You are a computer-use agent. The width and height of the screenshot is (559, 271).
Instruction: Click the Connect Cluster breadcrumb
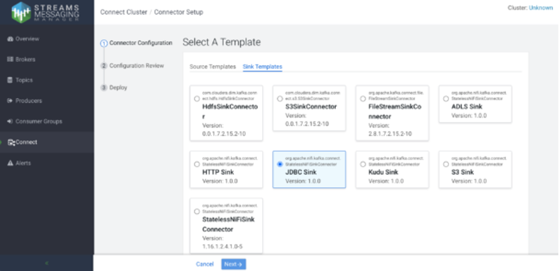[x=124, y=12]
